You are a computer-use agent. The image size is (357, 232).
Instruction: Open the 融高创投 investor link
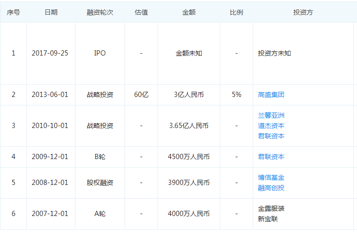click(x=271, y=188)
